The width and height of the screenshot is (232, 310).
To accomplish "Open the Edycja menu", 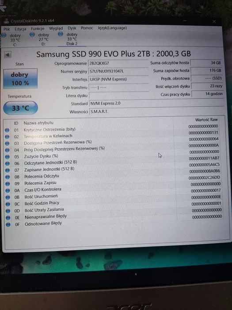I will coord(20,29).
